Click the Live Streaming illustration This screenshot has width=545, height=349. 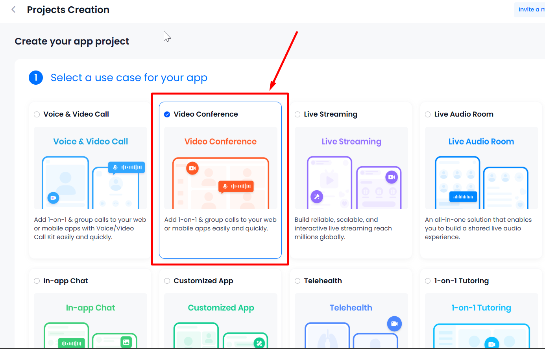[x=351, y=168]
